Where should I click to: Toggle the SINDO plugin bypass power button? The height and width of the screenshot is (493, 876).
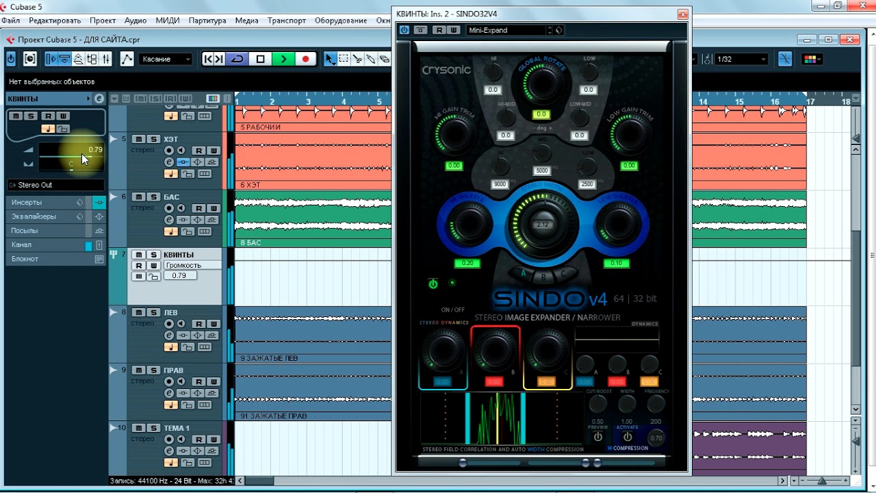click(404, 30)
